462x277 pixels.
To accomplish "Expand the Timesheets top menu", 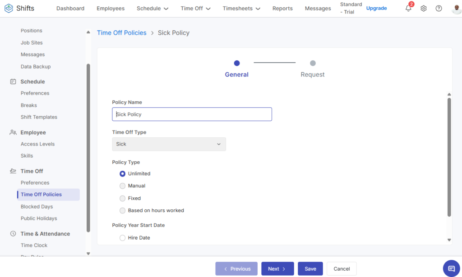I will 241,9.
